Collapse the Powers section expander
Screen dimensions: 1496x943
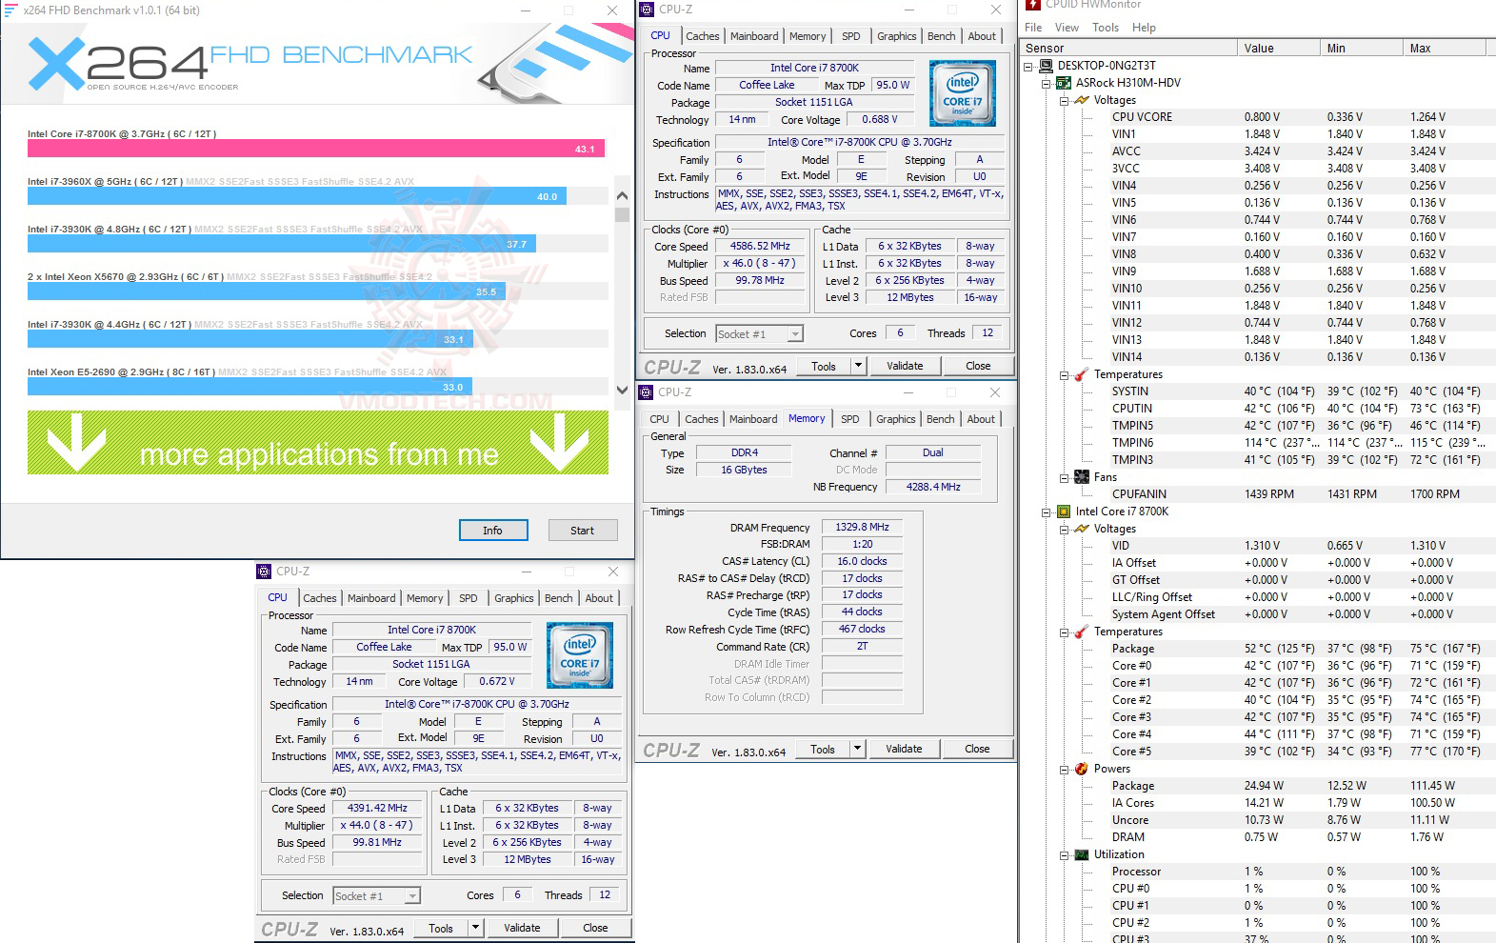pyautogui.click(x=1065, y=769)
